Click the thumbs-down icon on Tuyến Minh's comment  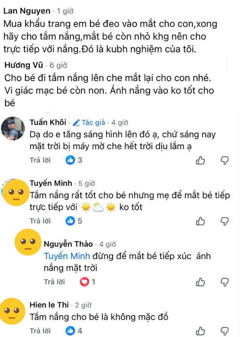click(x=225, y=221)
